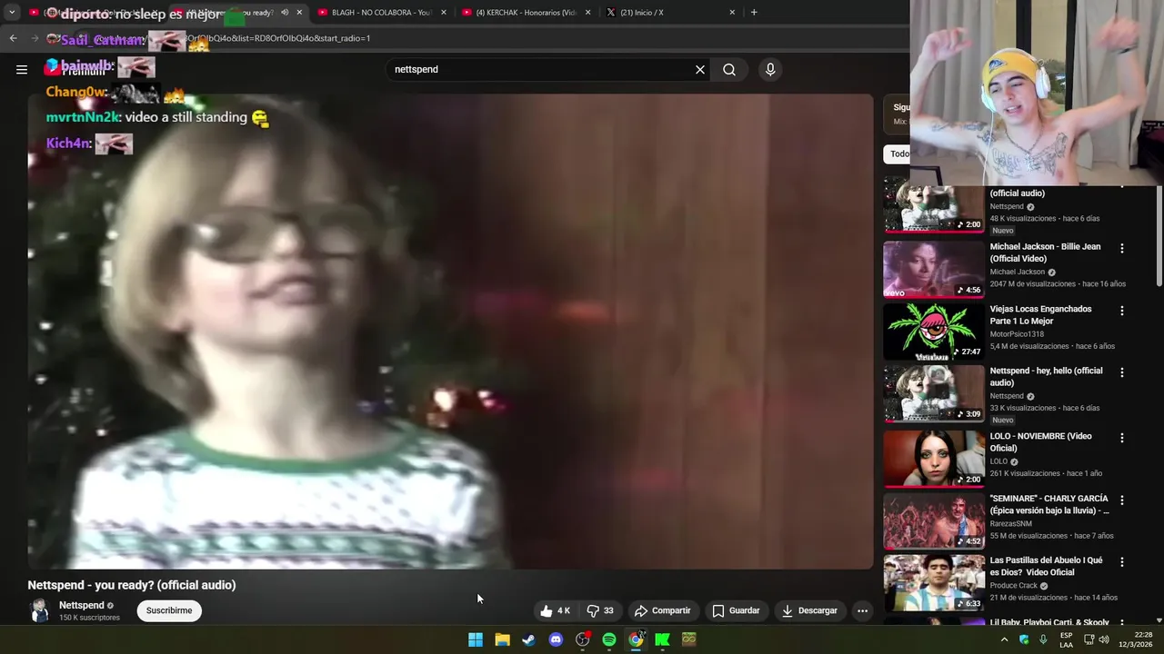Open SEMINARE Charly García video title
The width and height of the screenshot is (1164, 654).
click(1049, 504)
